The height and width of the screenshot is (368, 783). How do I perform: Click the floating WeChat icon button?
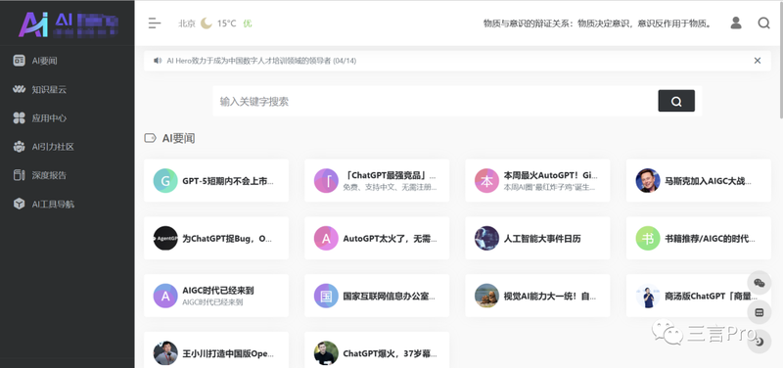point(760,283)
